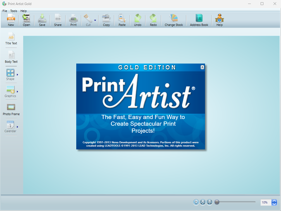Click the "GOLD EDITION" banner text

coord(147,67)
